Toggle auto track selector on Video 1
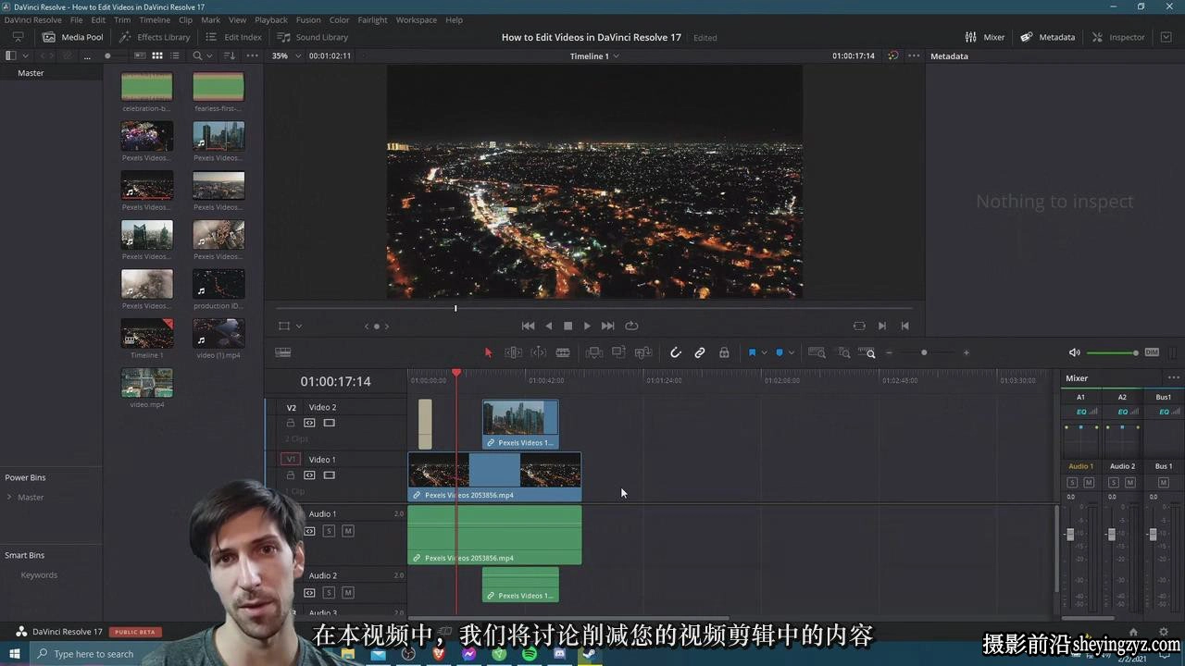Image resolution: width=1185 pixels, height=666 pixels. coord(309,475)
